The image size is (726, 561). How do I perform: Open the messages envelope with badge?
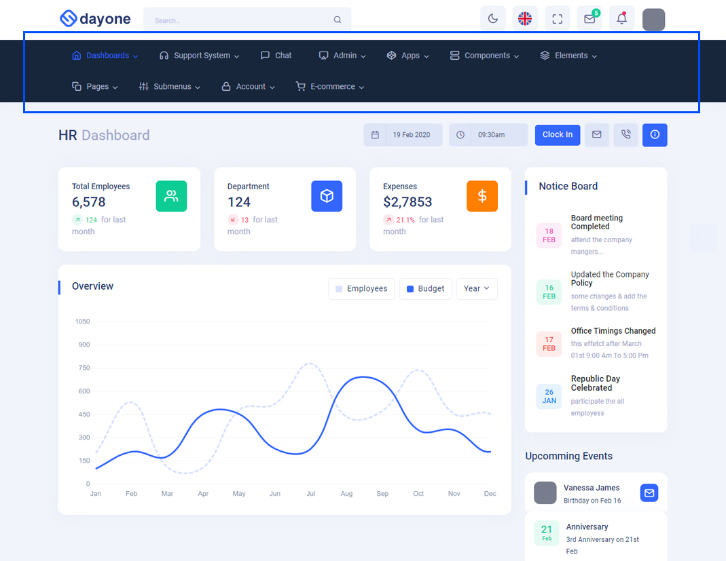(x=589, y=19)
